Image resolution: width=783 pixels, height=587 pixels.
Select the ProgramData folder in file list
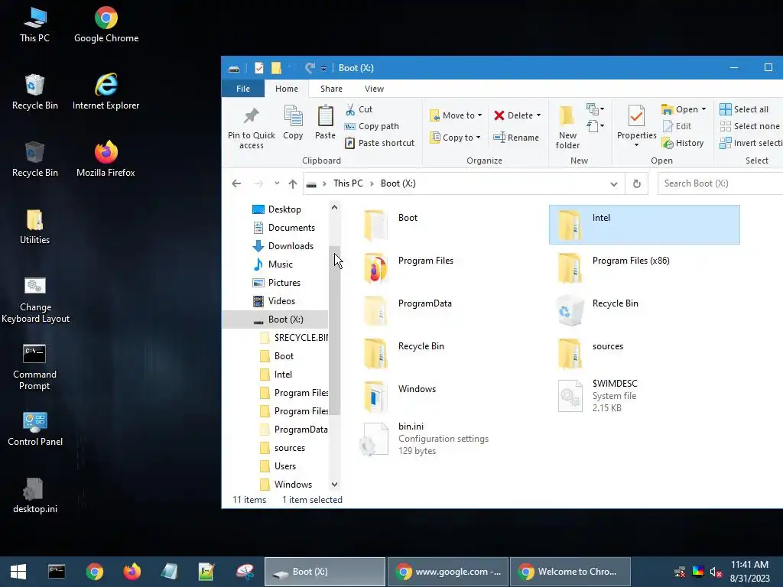coord(450,310)
